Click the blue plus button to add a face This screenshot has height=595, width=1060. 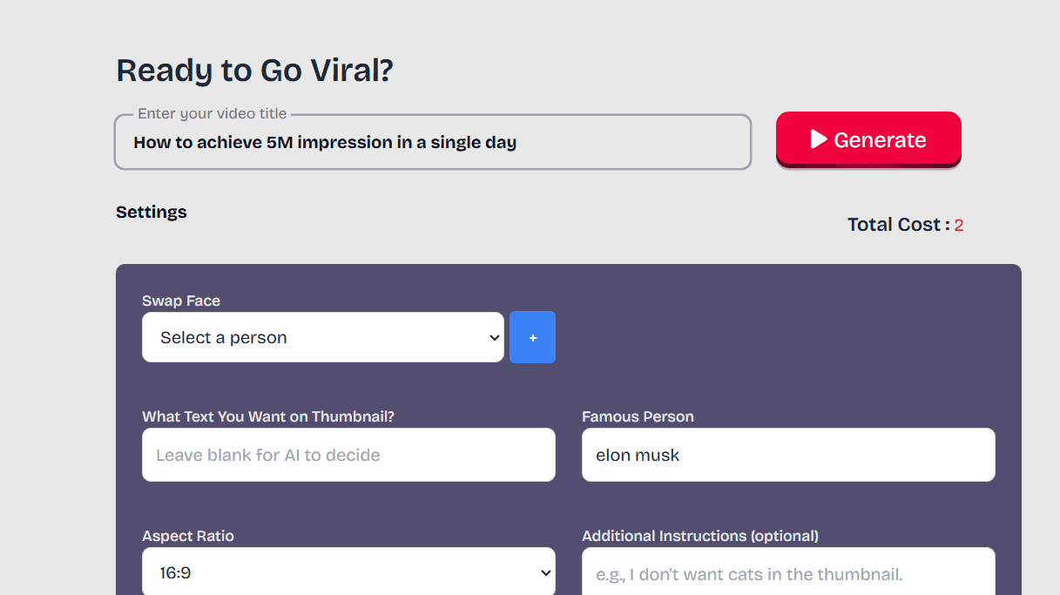pos(532,337)
